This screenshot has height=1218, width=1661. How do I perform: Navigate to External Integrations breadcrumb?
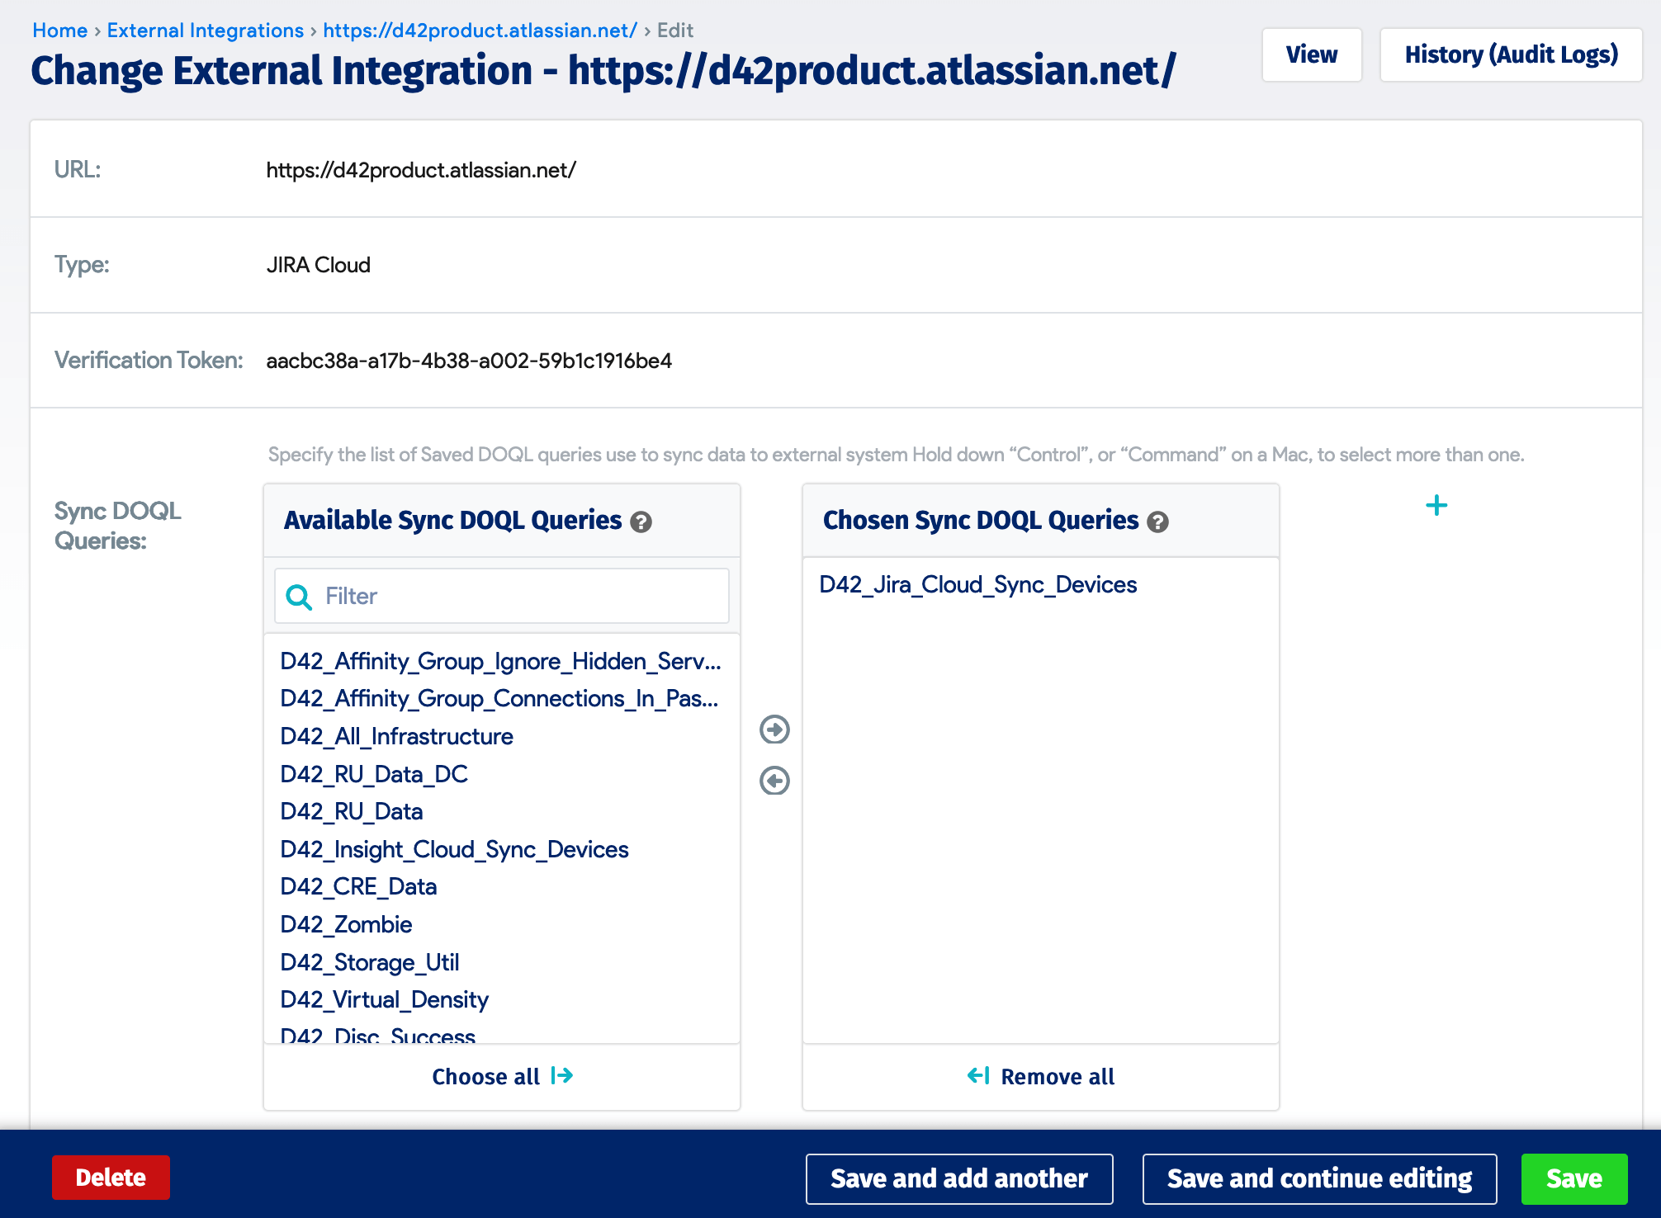click(205, 30)
